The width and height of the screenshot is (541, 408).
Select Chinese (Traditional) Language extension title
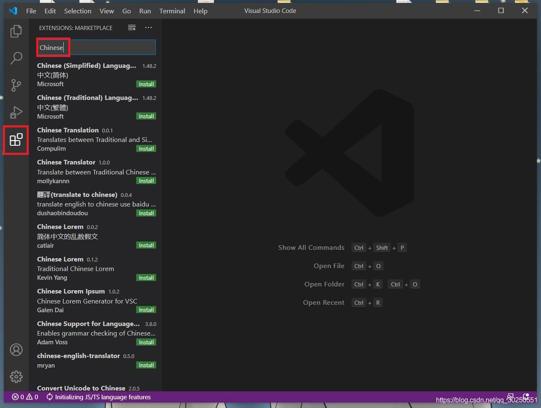pyautogui.click(x=87, y=98)
